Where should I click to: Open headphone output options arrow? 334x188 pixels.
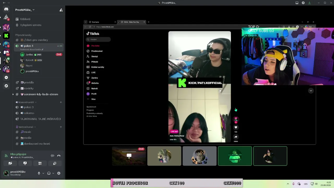[x=53, y=173]
